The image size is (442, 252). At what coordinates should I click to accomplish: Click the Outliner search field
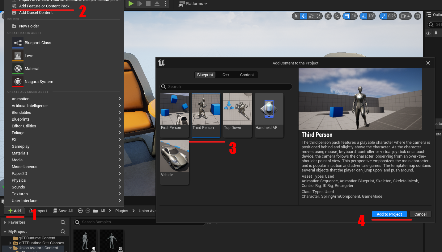tap(435, 24)
